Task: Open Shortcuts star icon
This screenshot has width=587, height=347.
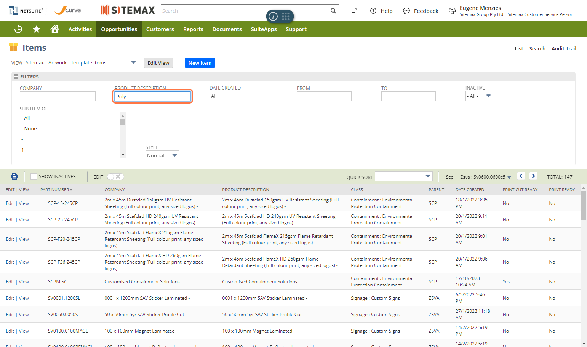Action: pos(37,29)
